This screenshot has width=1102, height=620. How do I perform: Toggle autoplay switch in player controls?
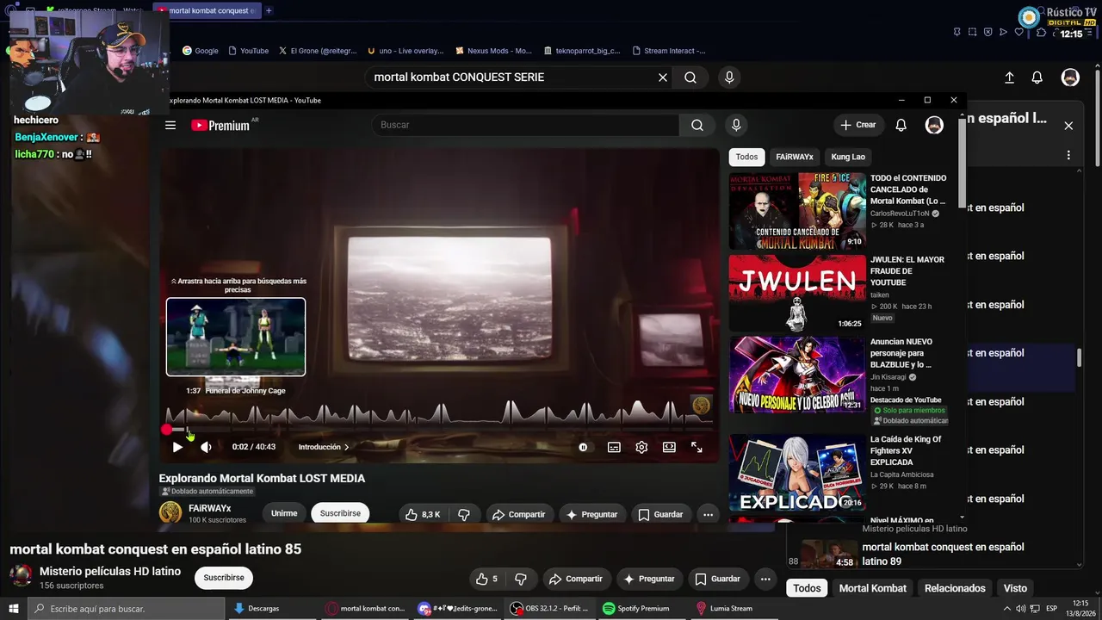click(x=583, y=447)
